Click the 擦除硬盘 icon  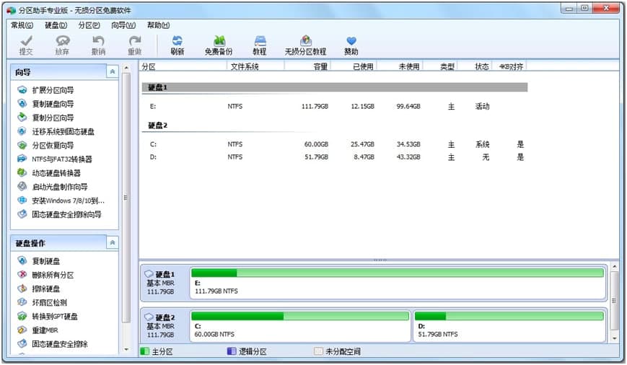click(22, 289)
